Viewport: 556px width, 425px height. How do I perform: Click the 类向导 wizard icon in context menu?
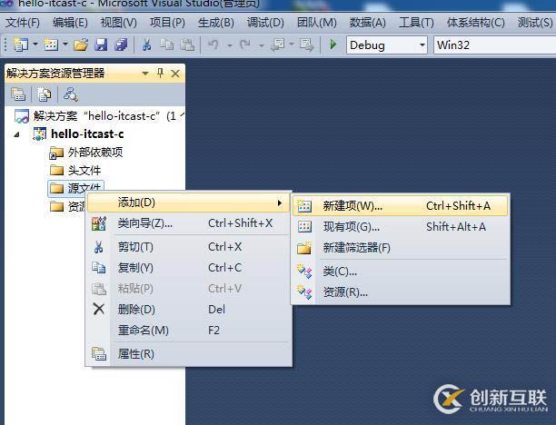click(x=99, y=223)
